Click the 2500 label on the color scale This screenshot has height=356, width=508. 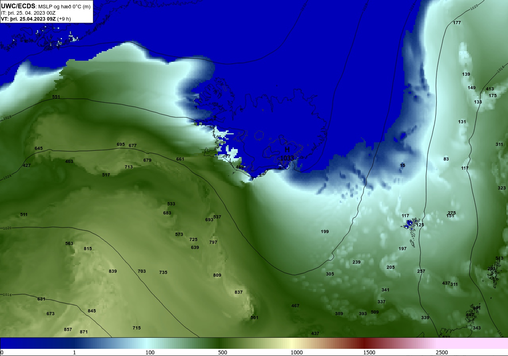point(442,352)
